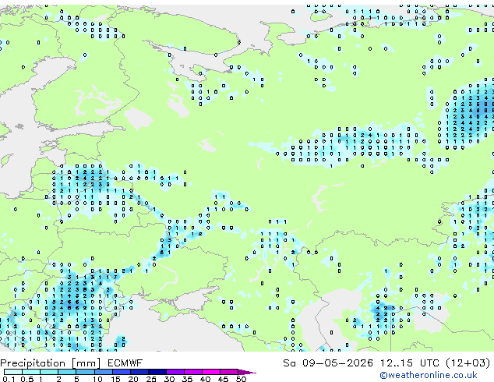Click the 10–15 mm legend color swatch

pyautogui.click(x=104, y=372)
